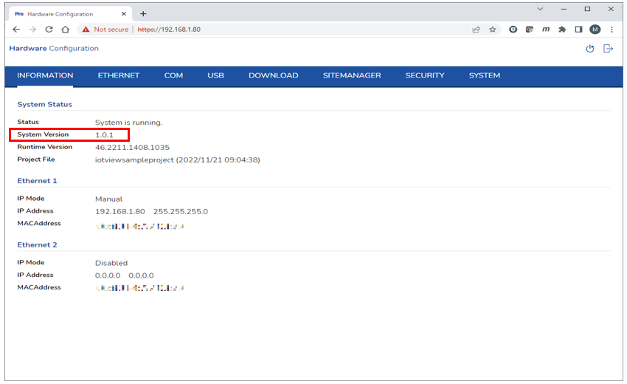The height and width of the screenshot is (384, 627).
Task: Click the logout exit icon
Action: point(609,49)
